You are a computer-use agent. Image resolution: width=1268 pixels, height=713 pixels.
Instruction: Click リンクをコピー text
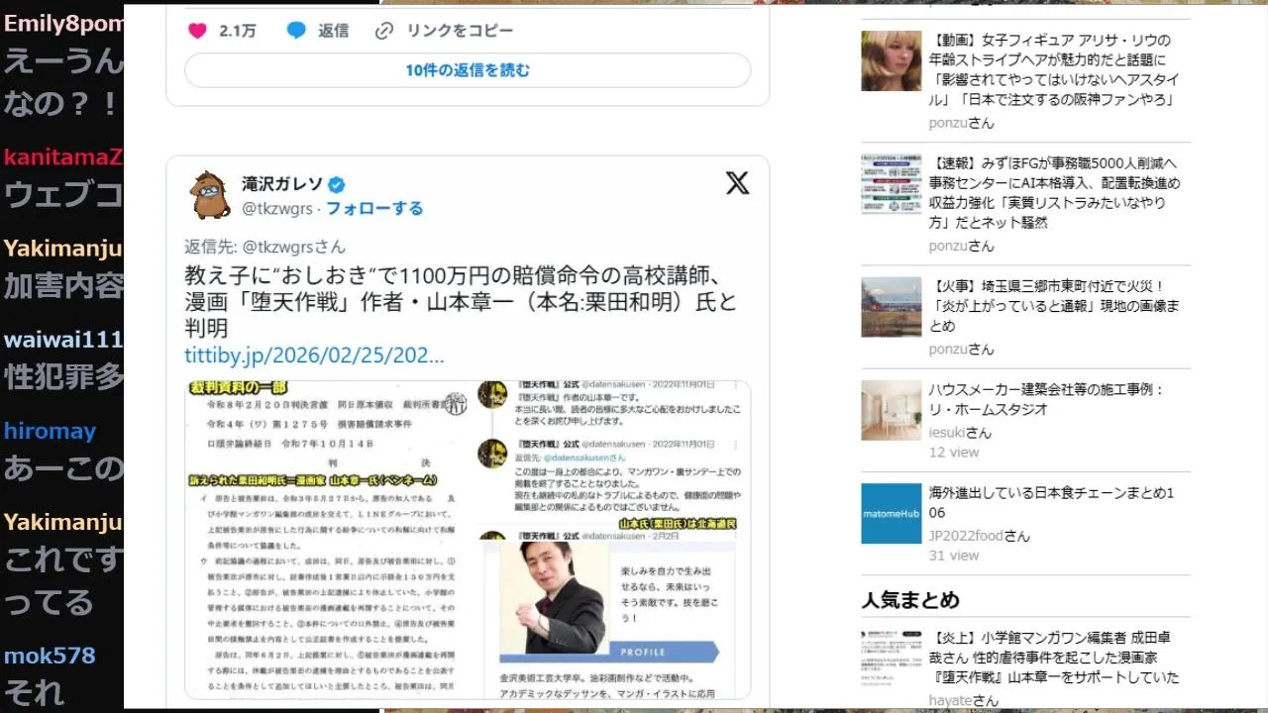coord(460,31)
